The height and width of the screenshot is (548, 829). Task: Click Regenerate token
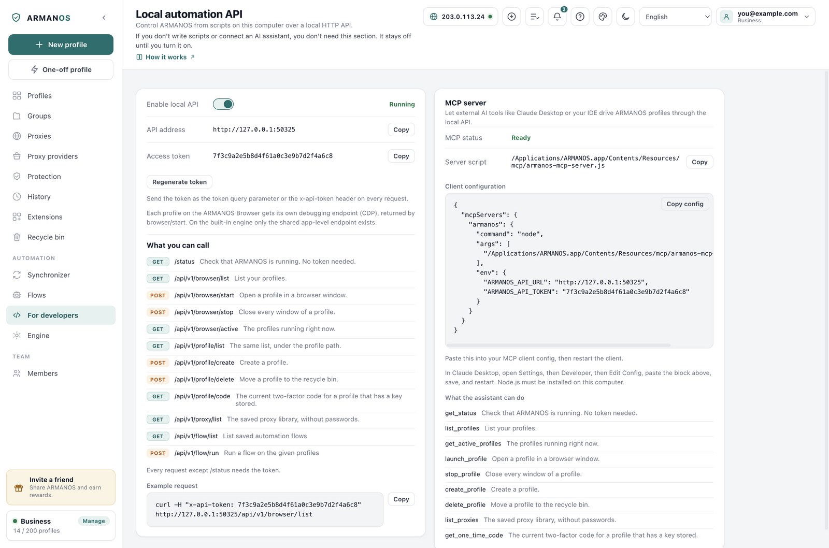point(179,182)
